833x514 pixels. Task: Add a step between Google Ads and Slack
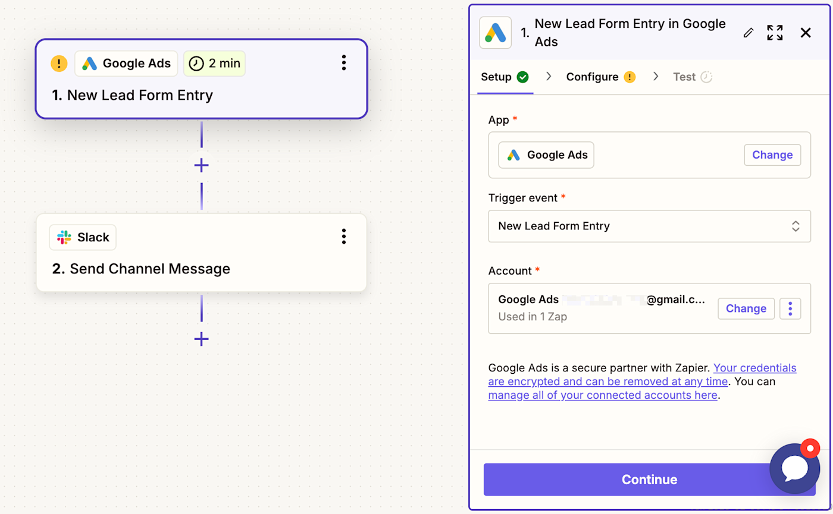[x=202, y=165]
